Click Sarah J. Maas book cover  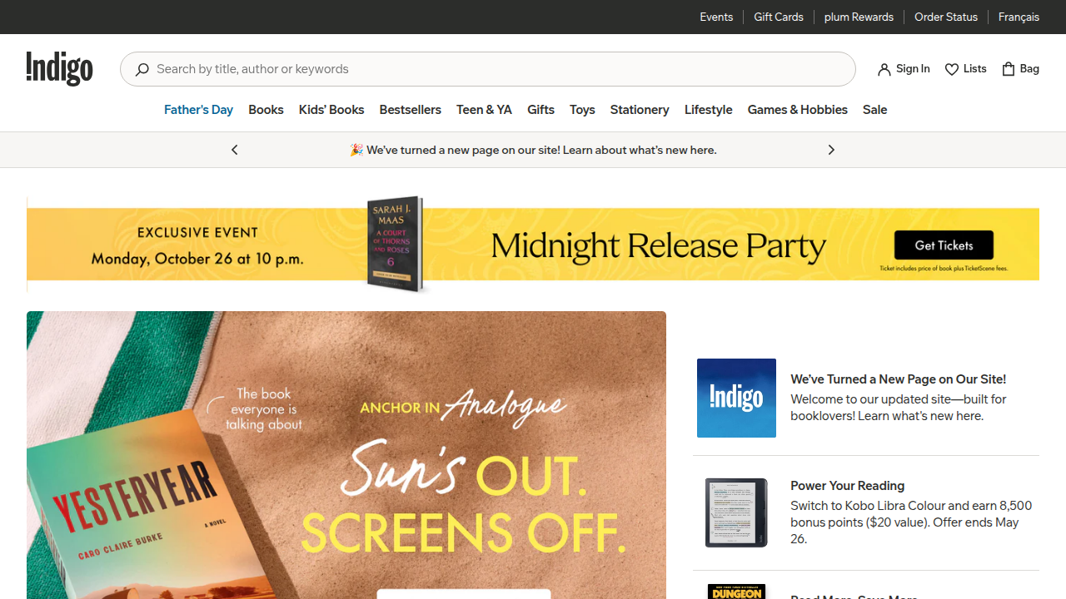(396, 243)
